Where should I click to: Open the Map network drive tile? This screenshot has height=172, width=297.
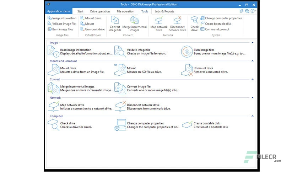[80, 107]
